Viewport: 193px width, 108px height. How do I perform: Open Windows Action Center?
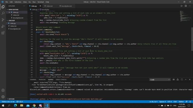(189, 105)
